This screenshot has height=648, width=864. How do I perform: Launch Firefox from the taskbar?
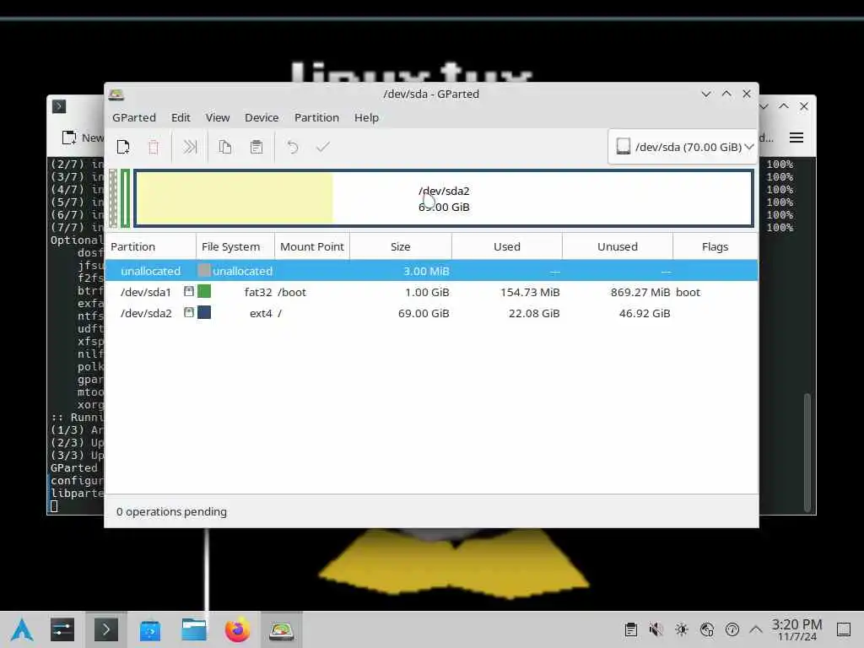pos(237,629)
